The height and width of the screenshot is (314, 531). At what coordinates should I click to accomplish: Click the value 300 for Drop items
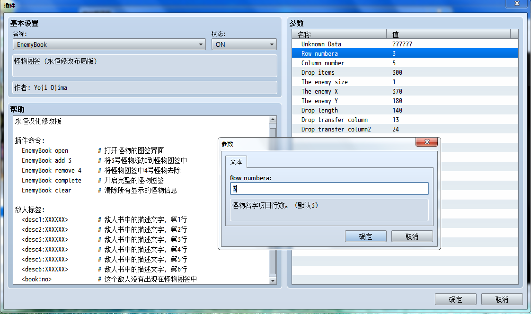click(x=397, y=72)
